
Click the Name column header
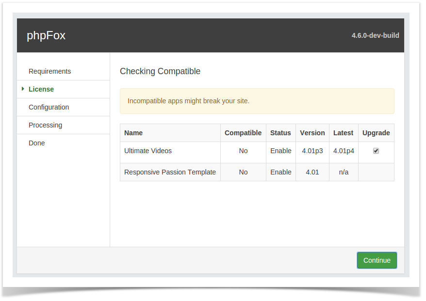(x=133, y=133)
